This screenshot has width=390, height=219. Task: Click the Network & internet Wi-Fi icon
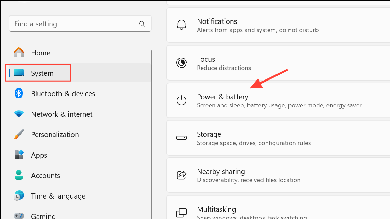coord(18,114)
